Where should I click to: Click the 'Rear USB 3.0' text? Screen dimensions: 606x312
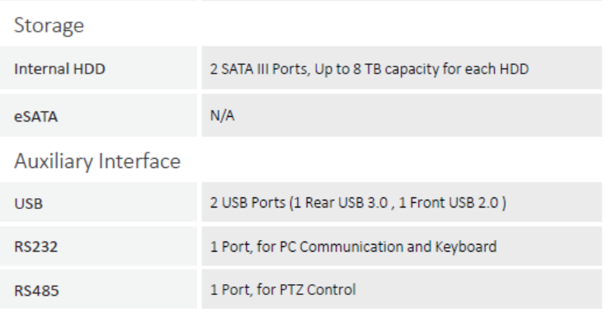[x=346, y=203]
